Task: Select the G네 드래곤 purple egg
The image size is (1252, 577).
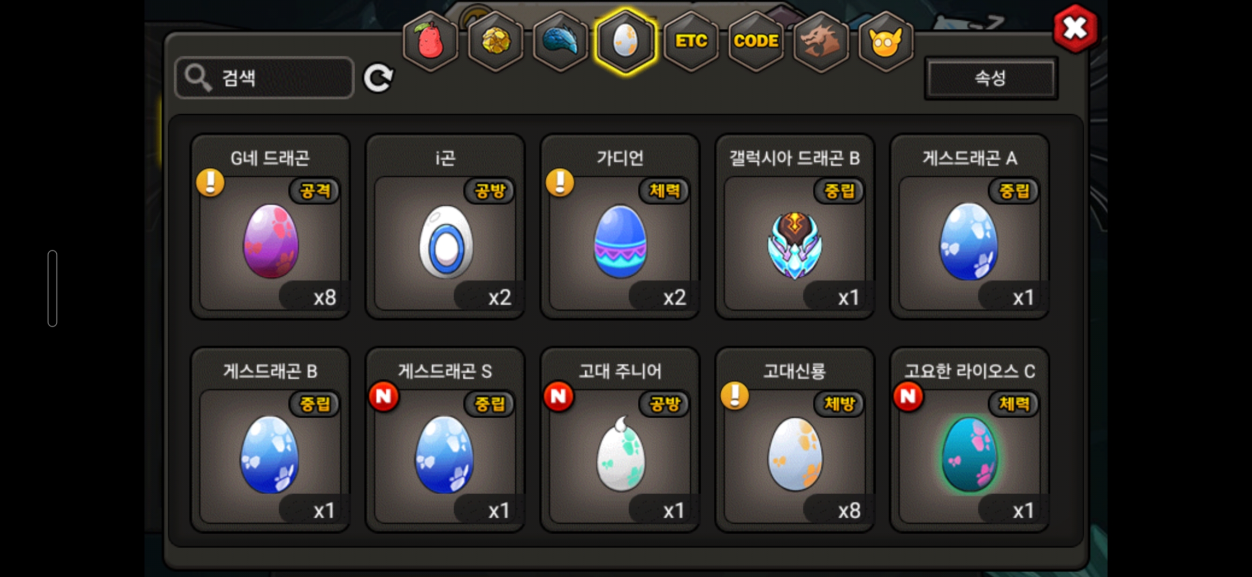Action: tap(271, 227)
